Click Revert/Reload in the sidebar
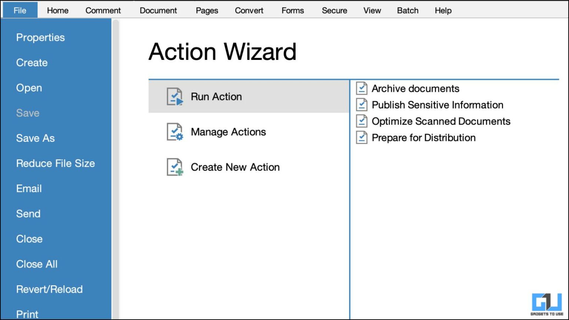 49,289
